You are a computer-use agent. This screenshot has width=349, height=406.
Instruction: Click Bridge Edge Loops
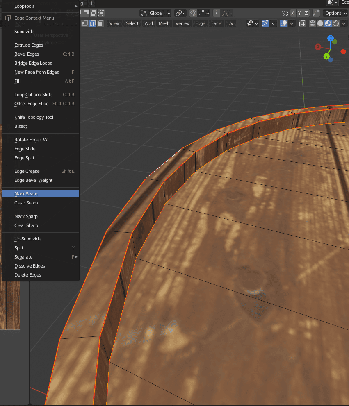pos(33,63)
